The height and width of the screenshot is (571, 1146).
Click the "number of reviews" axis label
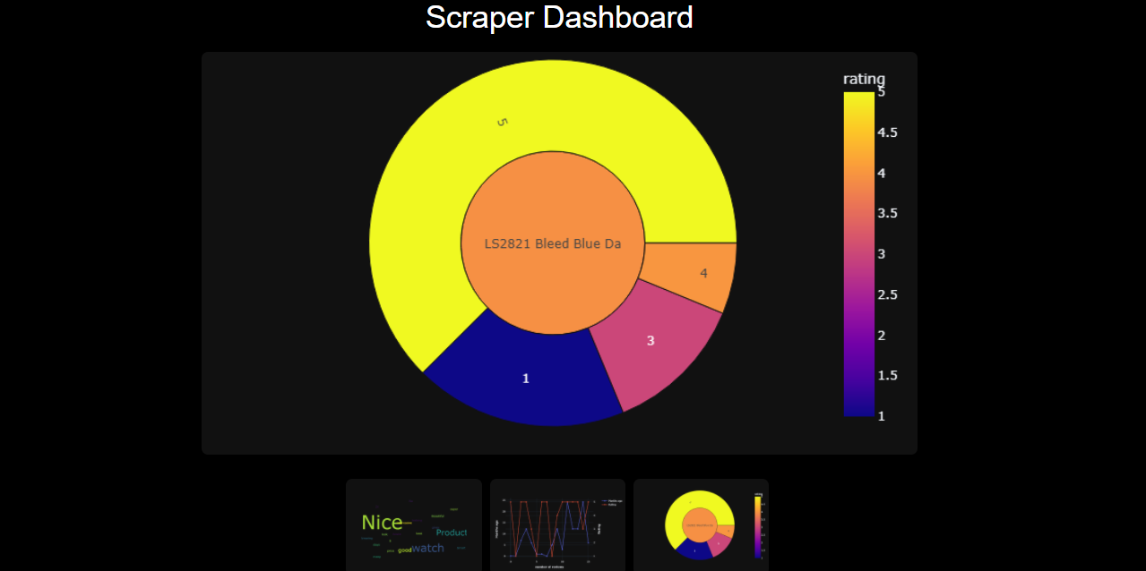549,567
